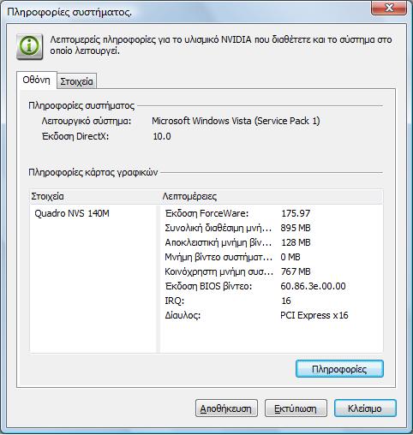Switch to the Στοιχεία tab
413x435 pixels.
click(76, 81)
